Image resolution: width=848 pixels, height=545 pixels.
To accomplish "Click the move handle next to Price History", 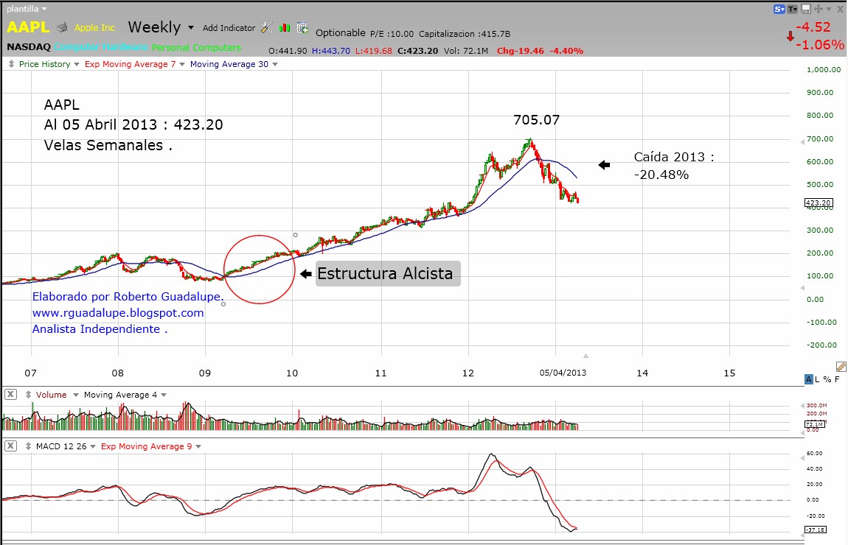I will 11,64.
